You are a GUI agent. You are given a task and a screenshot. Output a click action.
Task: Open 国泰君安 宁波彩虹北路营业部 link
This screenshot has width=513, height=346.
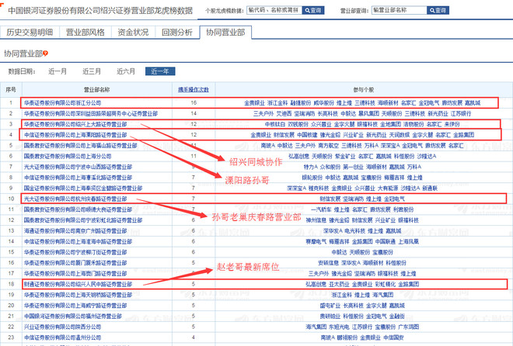(83, 220)
